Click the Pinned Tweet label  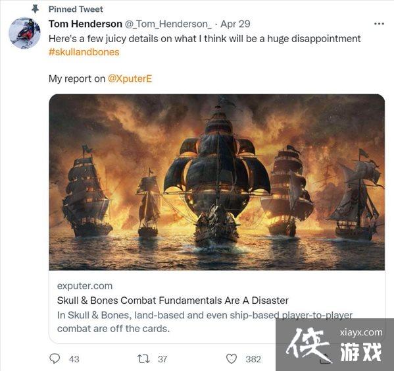76,9
